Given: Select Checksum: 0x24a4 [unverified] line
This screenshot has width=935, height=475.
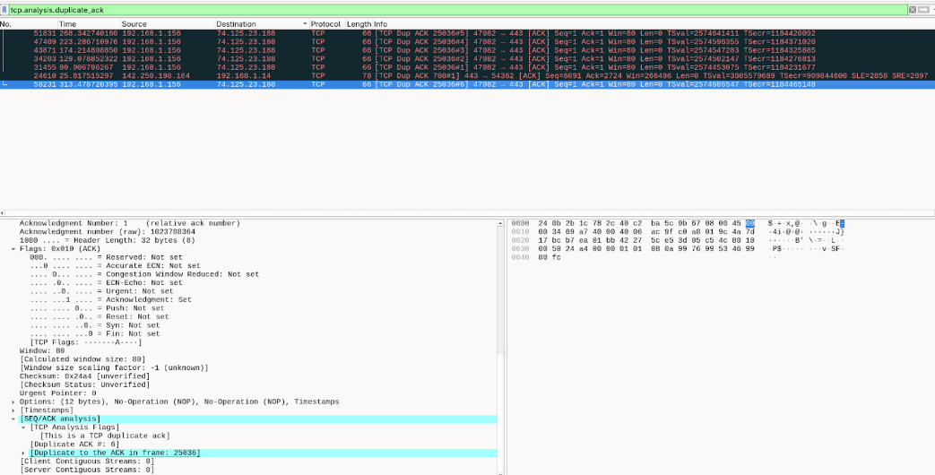Looking at the screenshot, I should pos(84,376).
